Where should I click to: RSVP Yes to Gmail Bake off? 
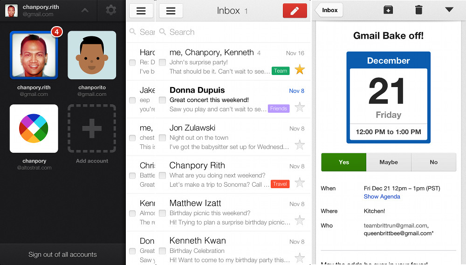(344, 162)
